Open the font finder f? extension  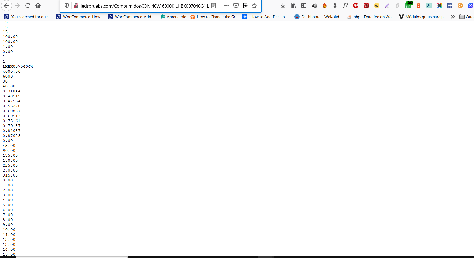[345, 5]
